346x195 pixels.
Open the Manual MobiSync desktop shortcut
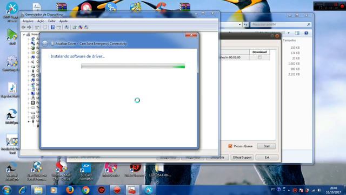(x=12, y=171)
